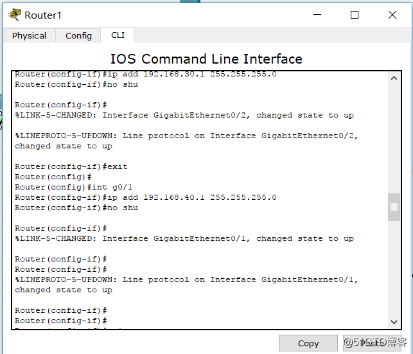Click the last Router(config-if)# prompt line
The image size is (413, 354).
pos(61,321)
